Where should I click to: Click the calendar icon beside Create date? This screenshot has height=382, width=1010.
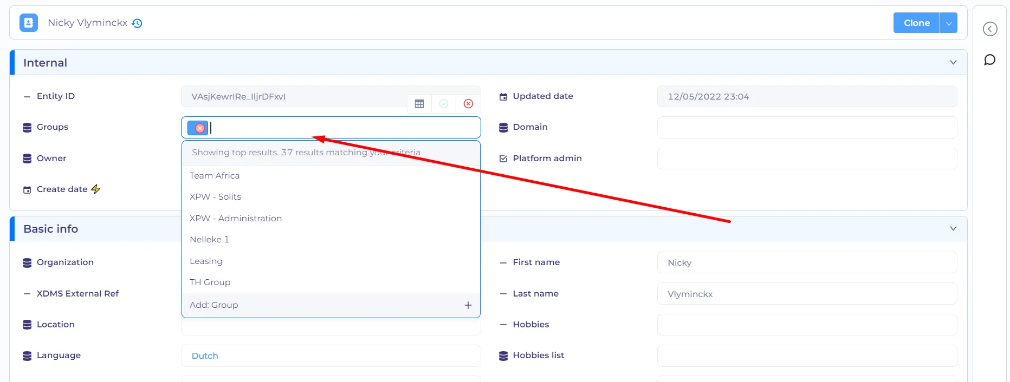point(27,190)
